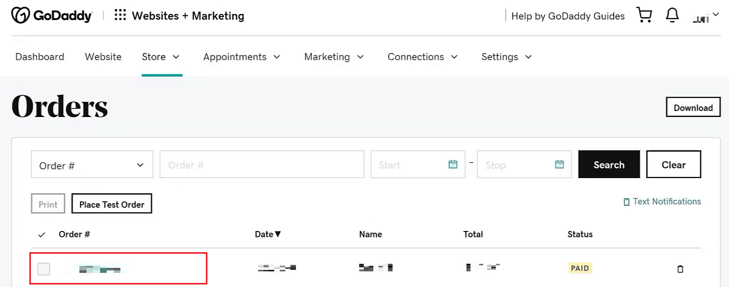Open the Stop date calendar icon

559,164
